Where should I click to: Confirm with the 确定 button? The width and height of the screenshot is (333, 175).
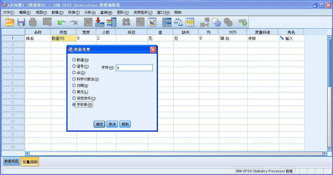(x=99, y=124)
